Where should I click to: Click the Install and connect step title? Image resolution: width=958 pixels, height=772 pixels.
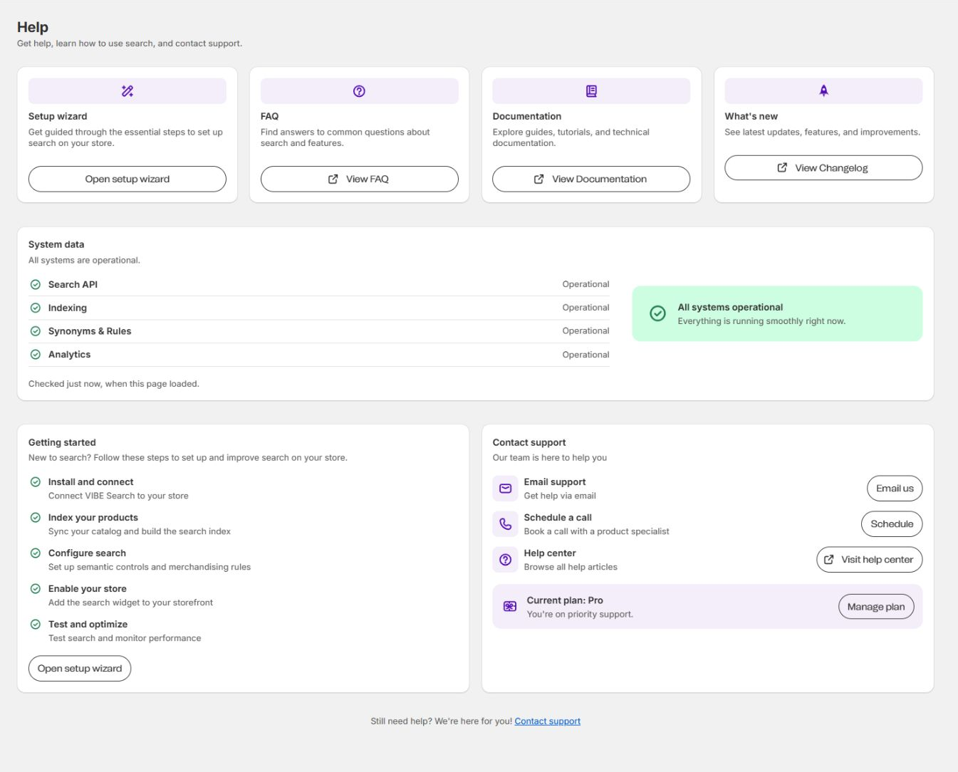tap(90, 482)
